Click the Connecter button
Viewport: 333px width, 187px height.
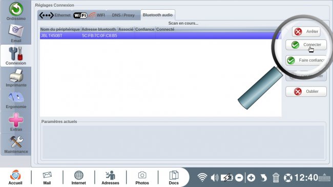click(x=306, y=45)
